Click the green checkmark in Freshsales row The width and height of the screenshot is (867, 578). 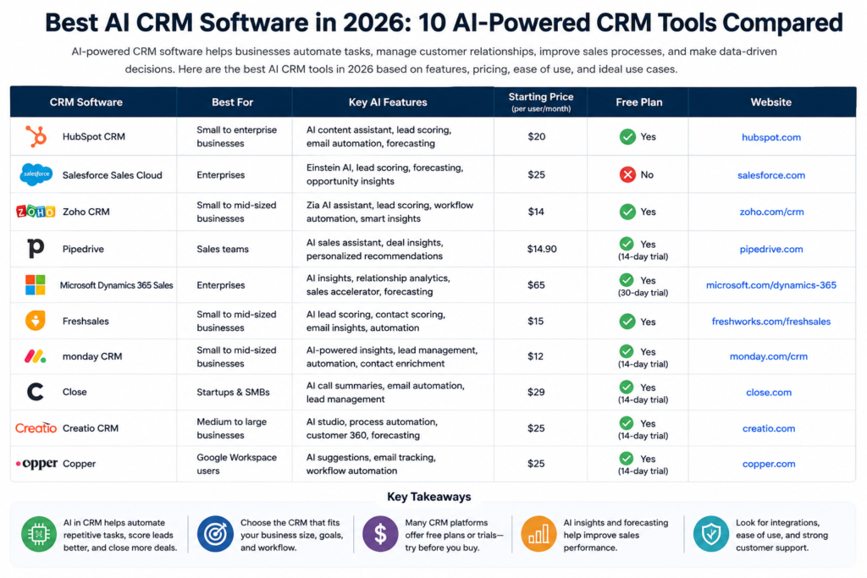click(x=627, y=322)
